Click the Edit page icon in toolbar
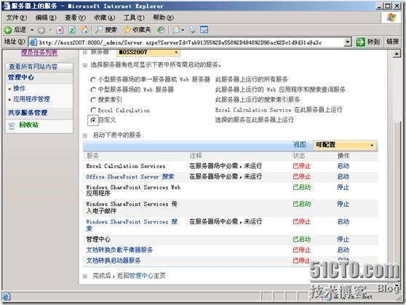Viewport: 406px width, 305px height. [x=204, y=30]
